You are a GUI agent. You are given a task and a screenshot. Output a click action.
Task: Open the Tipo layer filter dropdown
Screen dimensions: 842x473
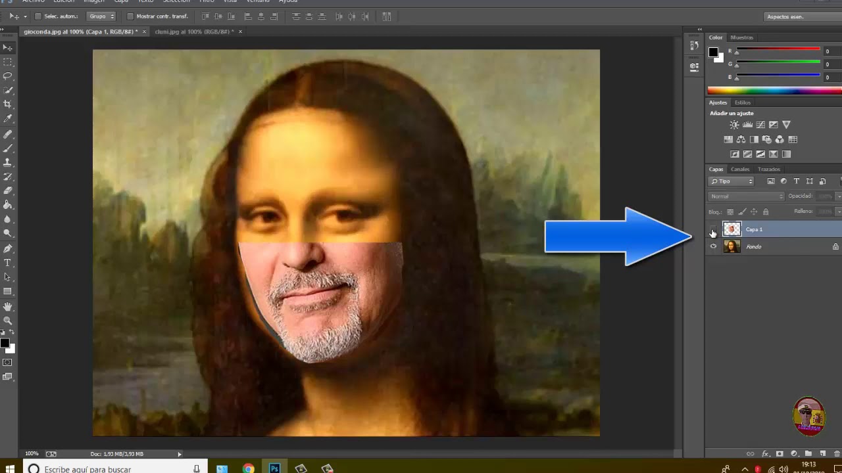coord(731,181)
